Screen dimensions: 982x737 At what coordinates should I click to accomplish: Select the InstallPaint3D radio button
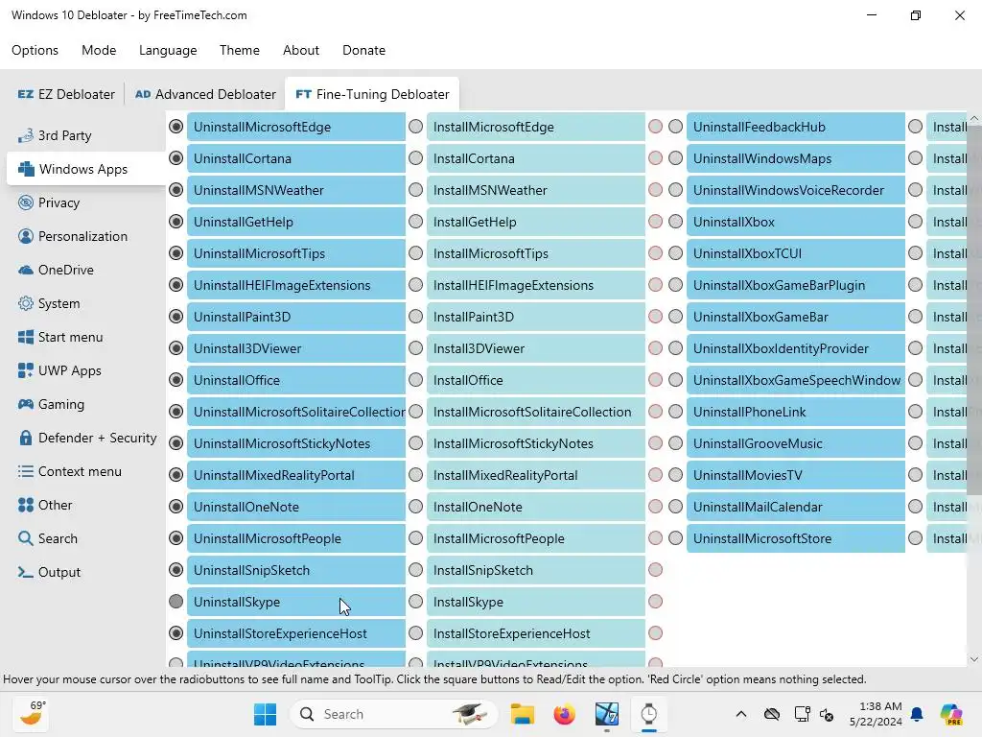point(416,317)
